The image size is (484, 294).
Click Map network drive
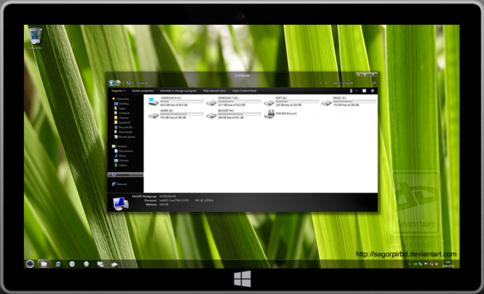215,91
